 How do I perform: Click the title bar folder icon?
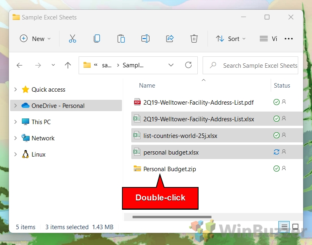[16, 17]
